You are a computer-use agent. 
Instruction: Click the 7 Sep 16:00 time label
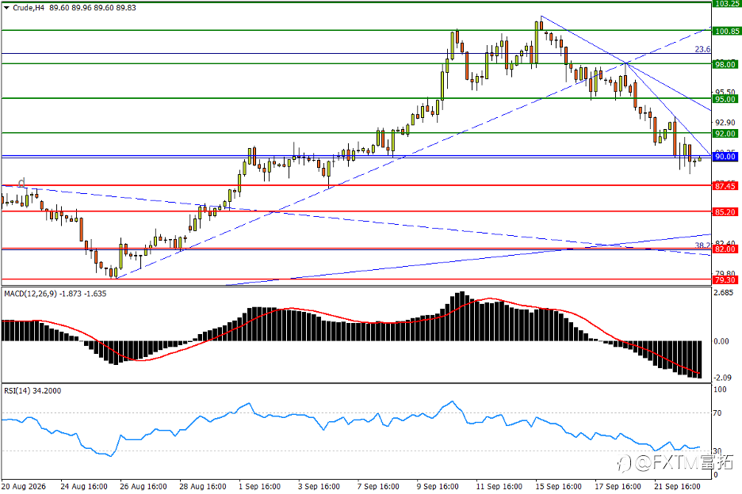click(x=378, y=486)
